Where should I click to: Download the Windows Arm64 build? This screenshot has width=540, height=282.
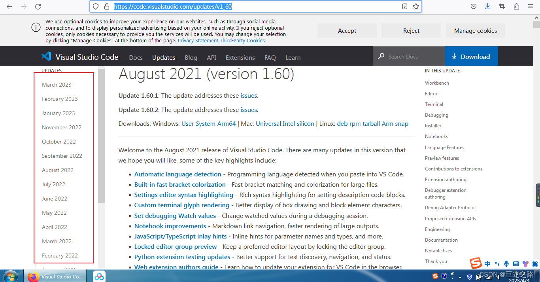(x=227, y=124)
